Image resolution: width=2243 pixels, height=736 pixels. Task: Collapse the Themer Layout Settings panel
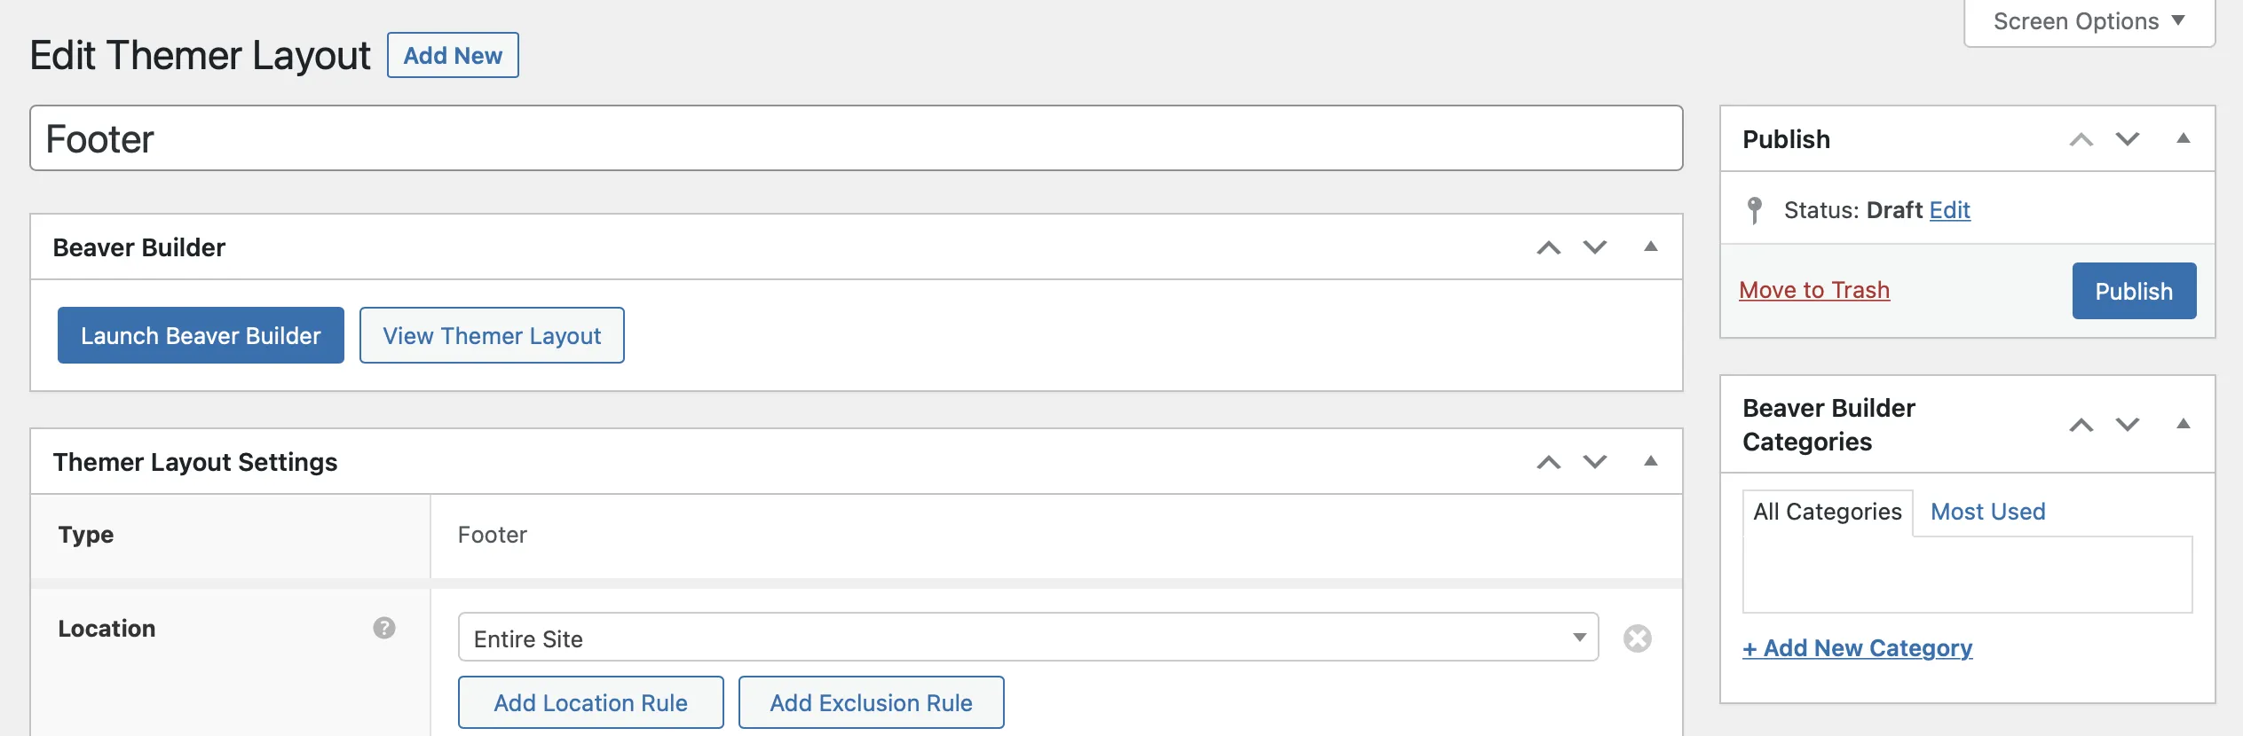point(1650,461)
